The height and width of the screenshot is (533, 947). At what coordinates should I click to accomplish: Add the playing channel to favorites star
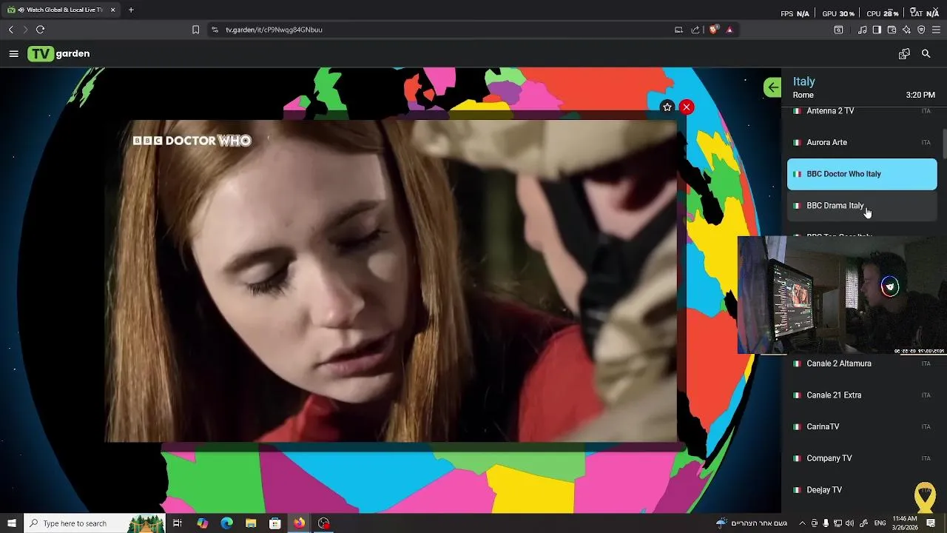pyautogui.click(x=667, y=107)
